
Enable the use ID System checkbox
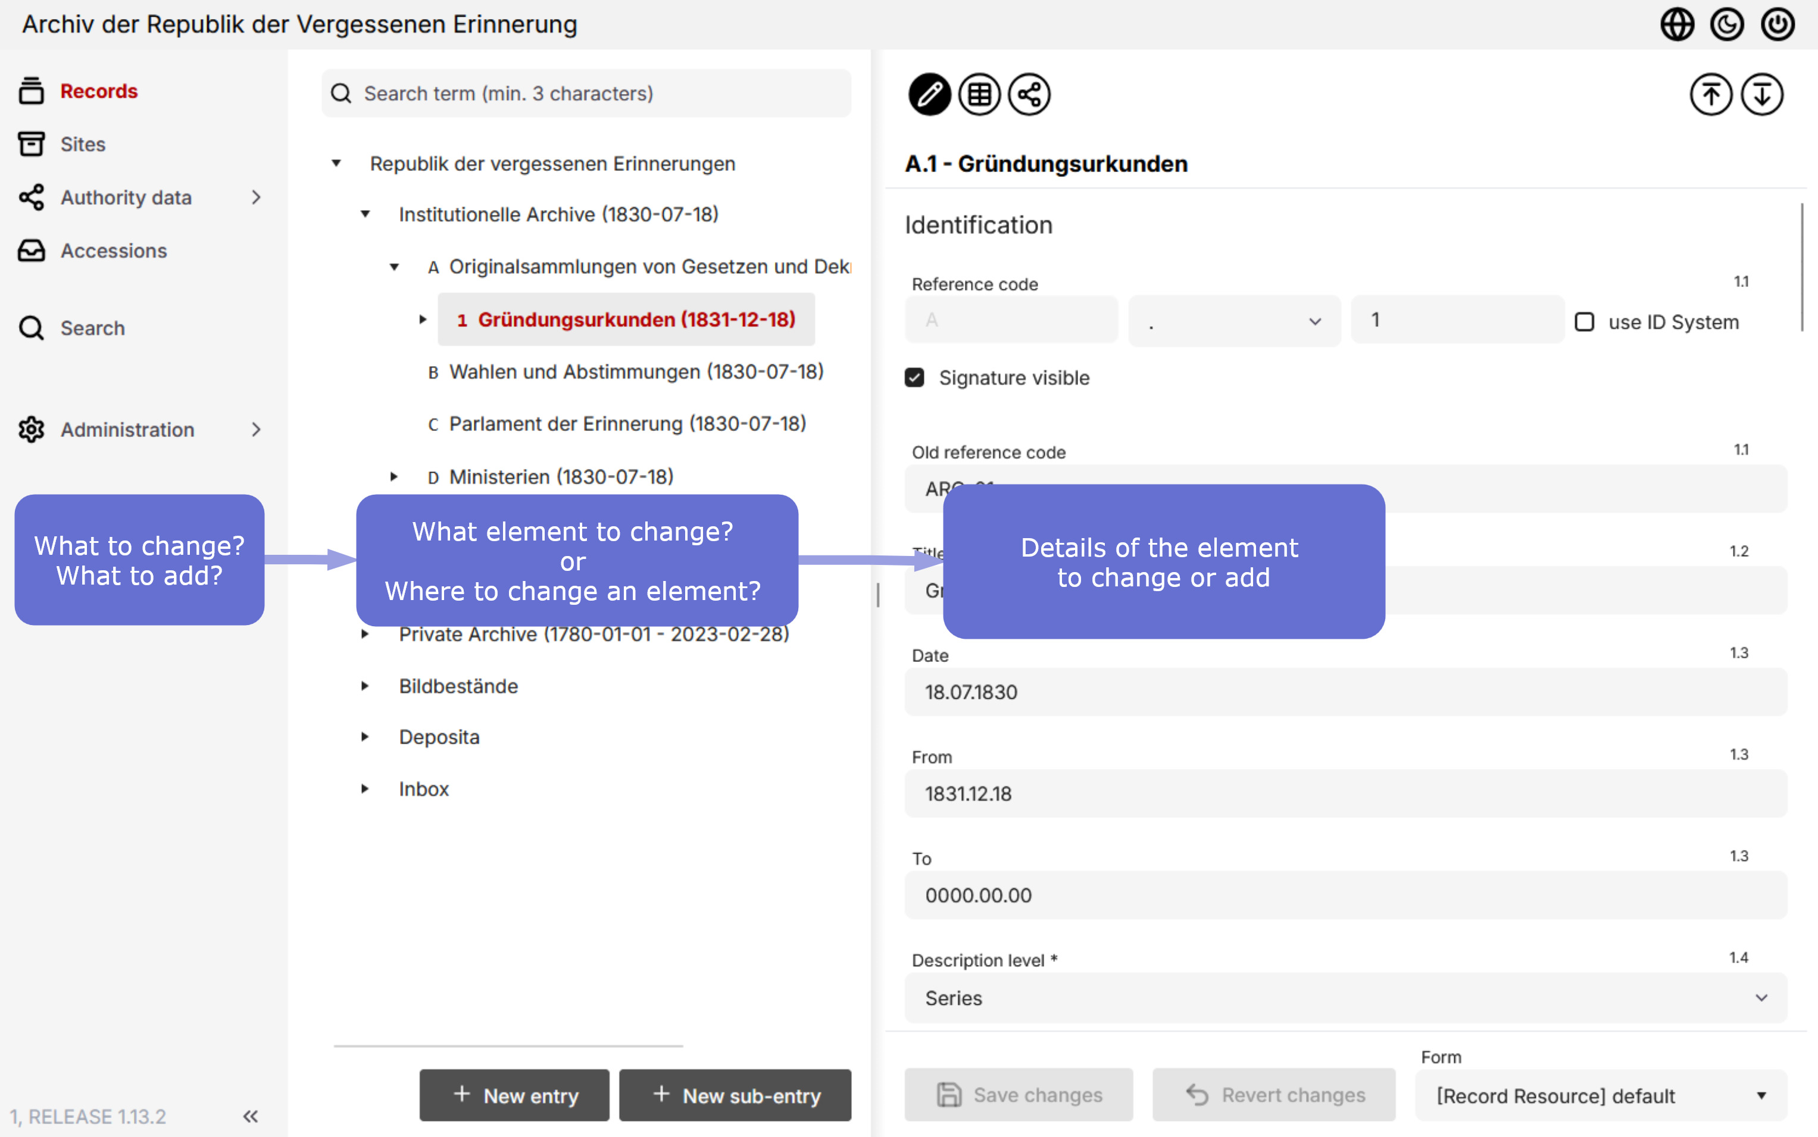point(1585,322)
